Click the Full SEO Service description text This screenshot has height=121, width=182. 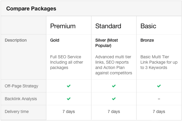click(x=67, y=62)
